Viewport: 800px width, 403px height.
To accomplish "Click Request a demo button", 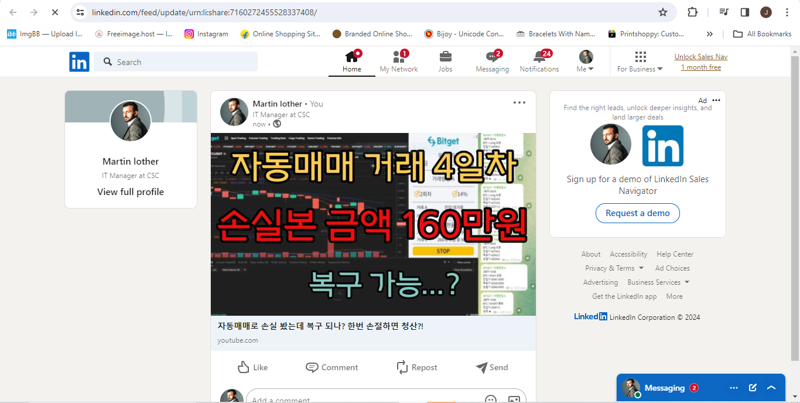I will tap(638, 213).
